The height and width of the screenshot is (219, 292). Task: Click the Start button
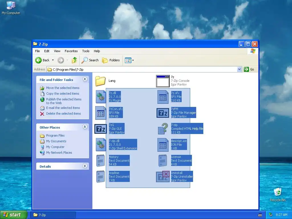pyautogui.click(x=14, y=215)
